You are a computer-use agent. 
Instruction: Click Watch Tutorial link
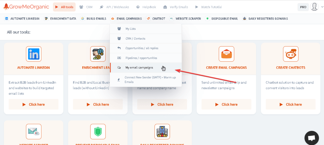click(x=209, y=7)
